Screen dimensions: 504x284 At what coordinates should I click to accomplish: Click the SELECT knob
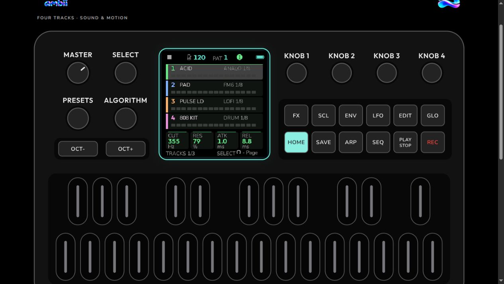(x=126, y=73)
